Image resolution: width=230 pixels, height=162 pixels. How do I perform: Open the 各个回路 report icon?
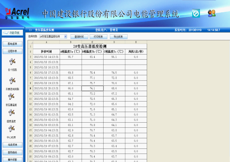point(12,62)
